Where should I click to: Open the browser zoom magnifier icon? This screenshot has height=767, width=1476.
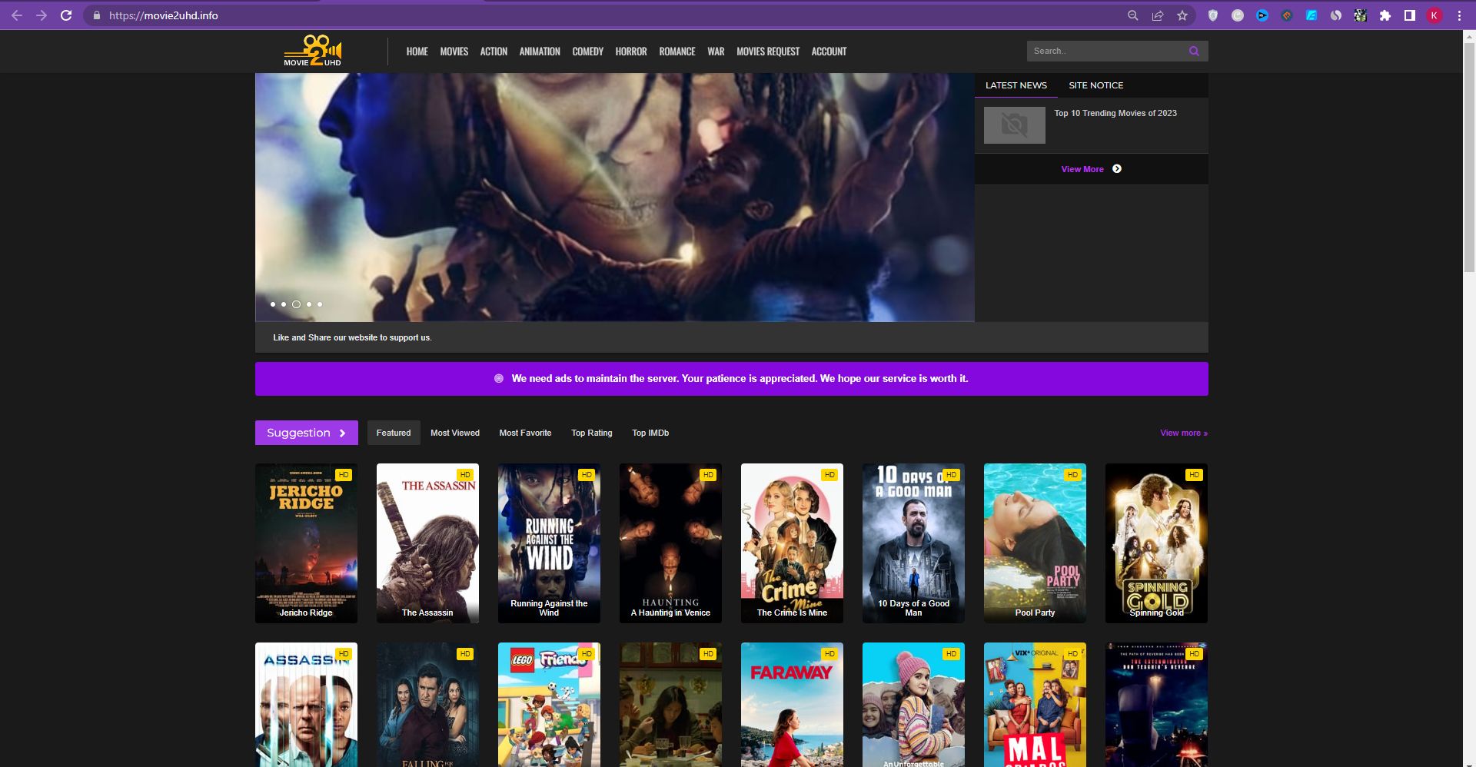click(x=1132, y=15)
